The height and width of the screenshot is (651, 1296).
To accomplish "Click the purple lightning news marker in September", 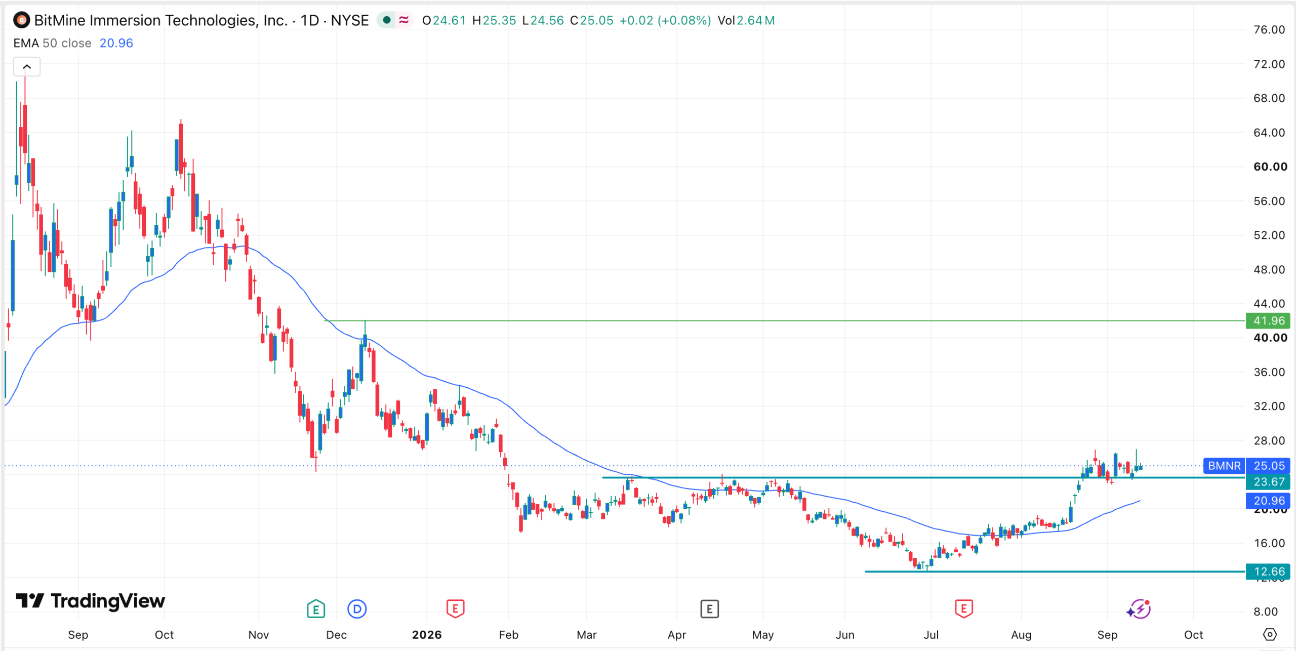I will [x=1139, y=609].
